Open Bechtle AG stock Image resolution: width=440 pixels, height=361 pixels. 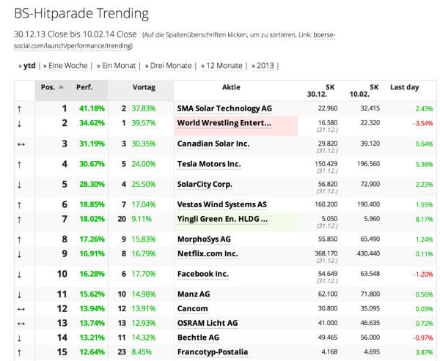(198, 338)
